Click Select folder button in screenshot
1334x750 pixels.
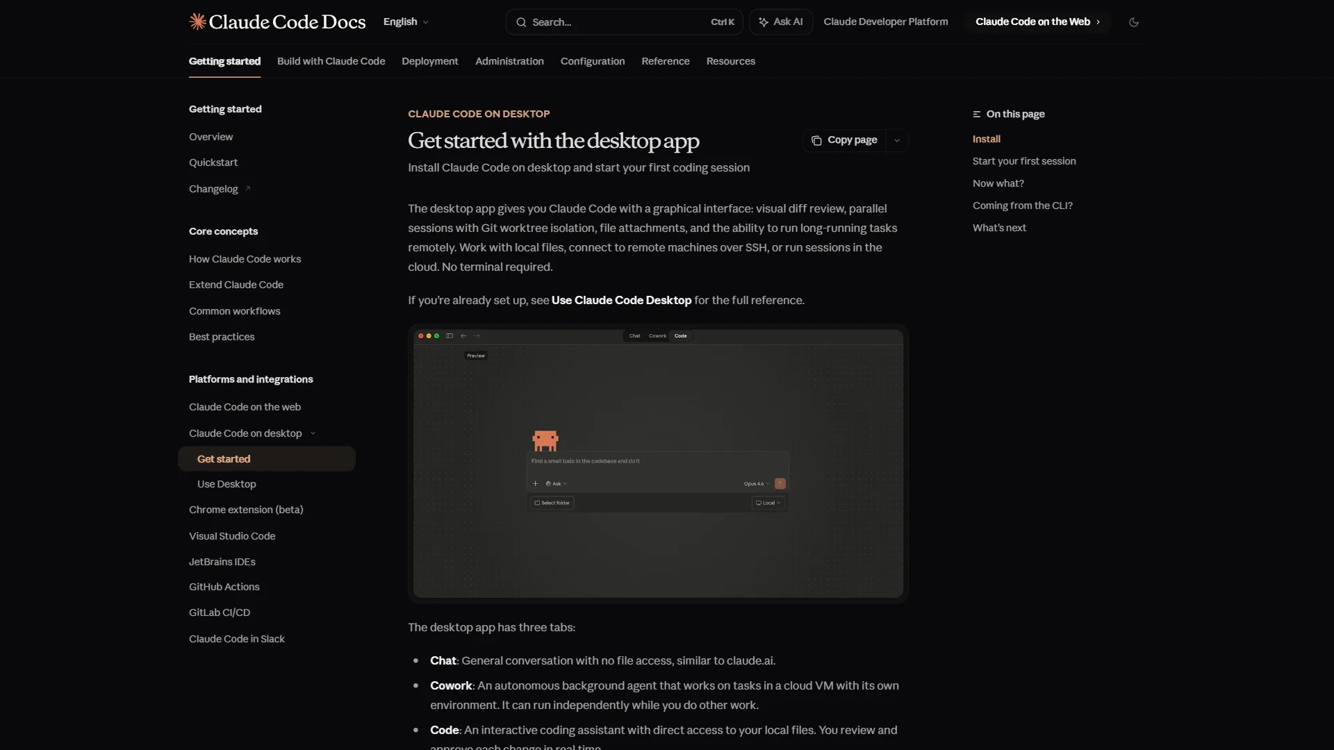552,503
